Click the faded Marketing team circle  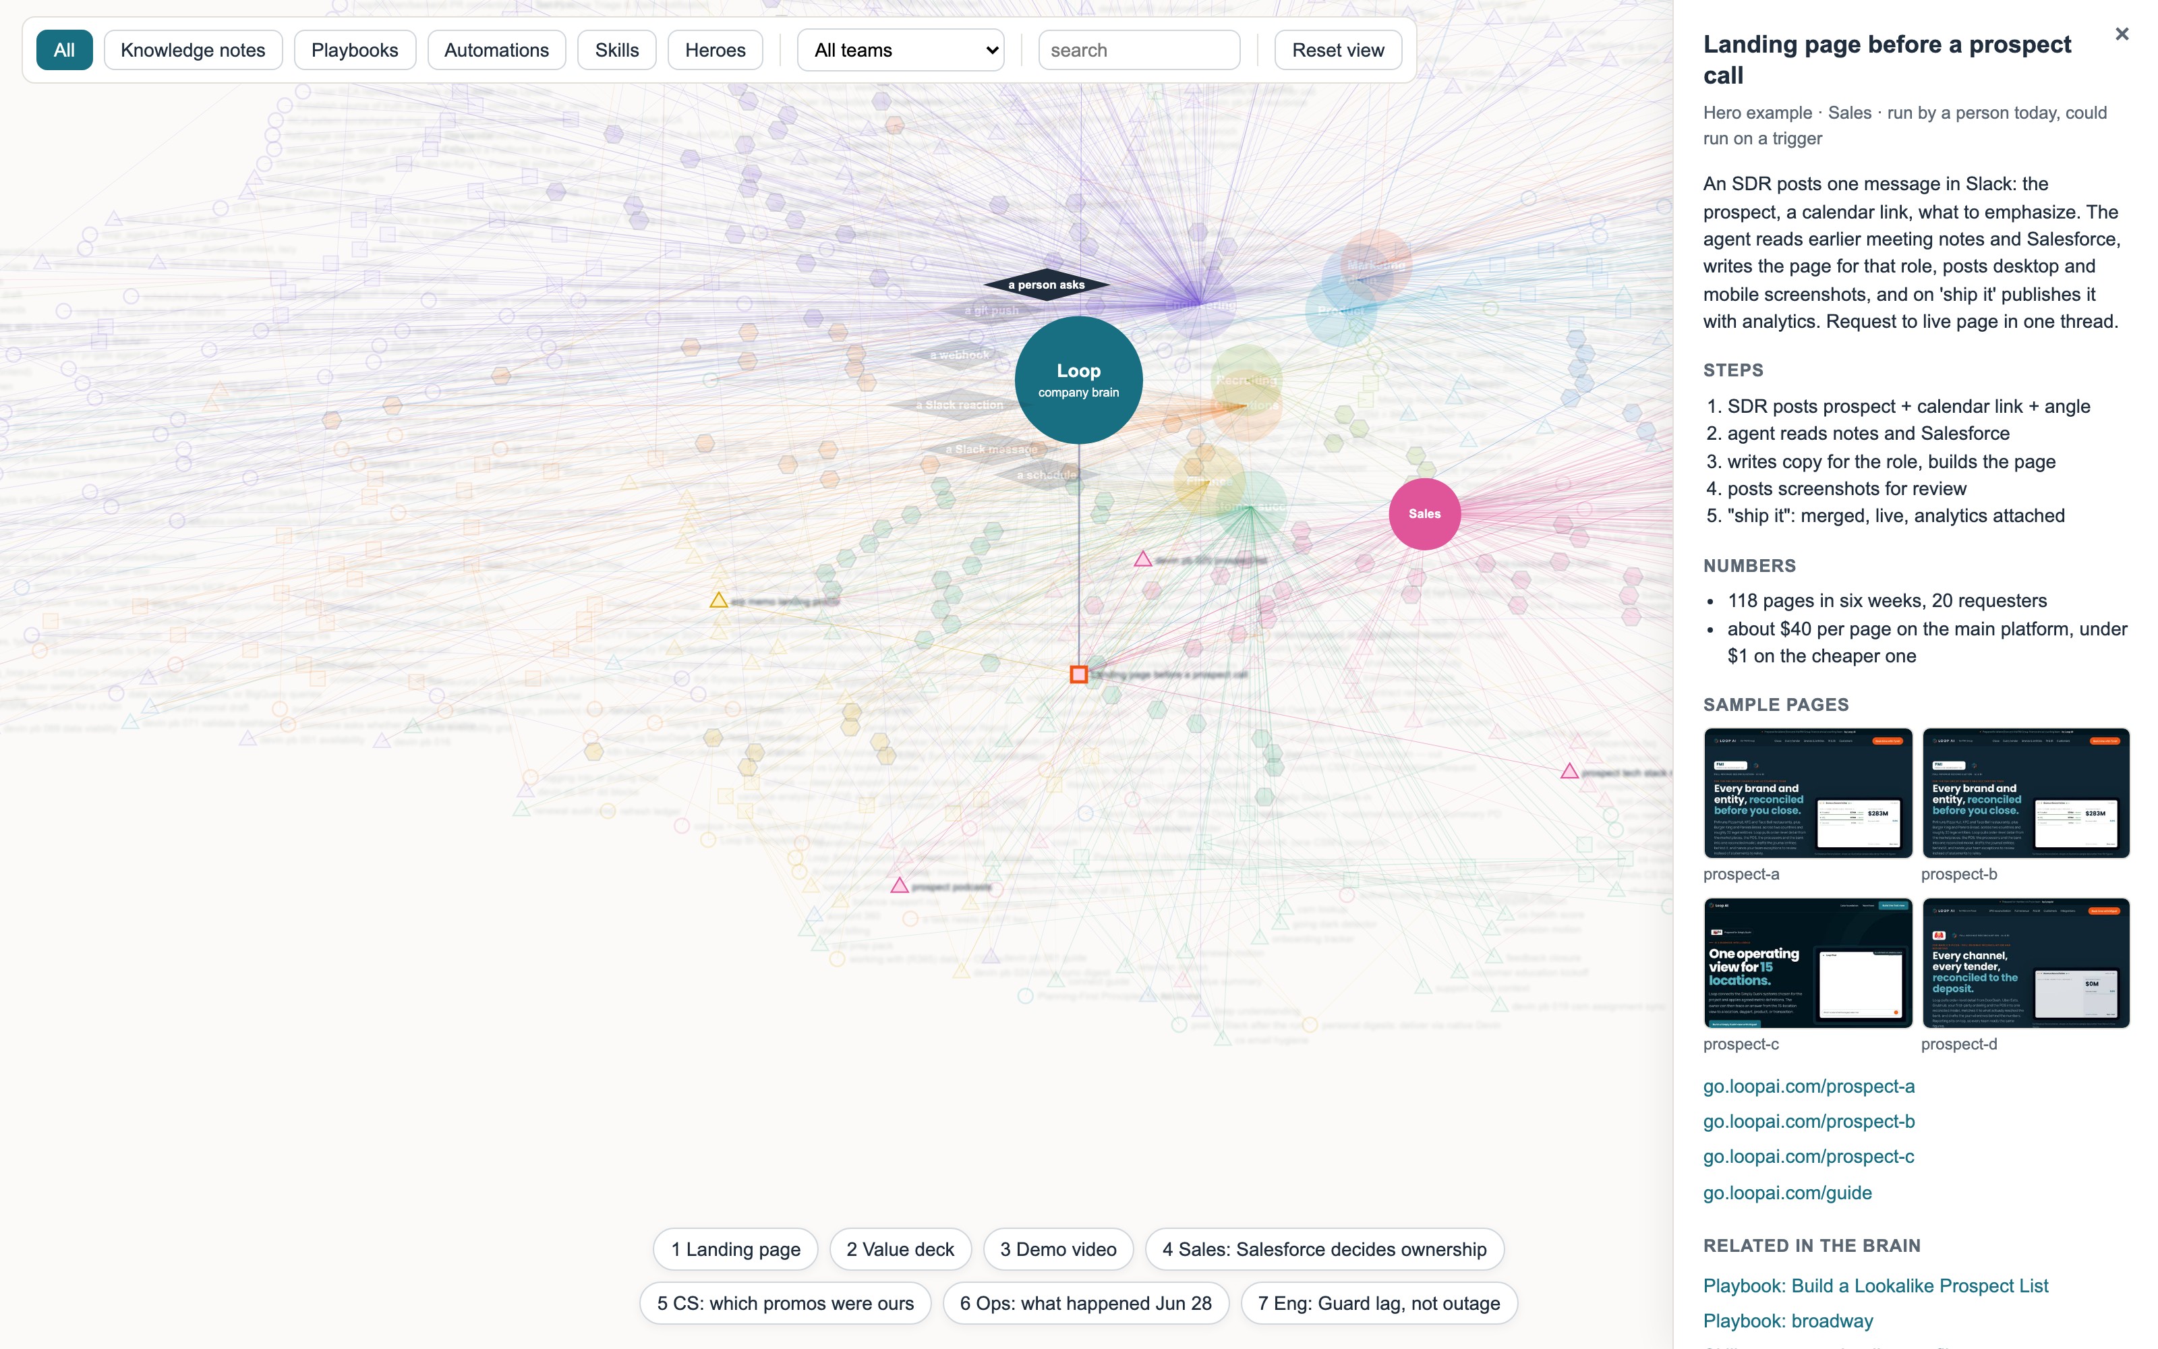(x=1376, y=265)
